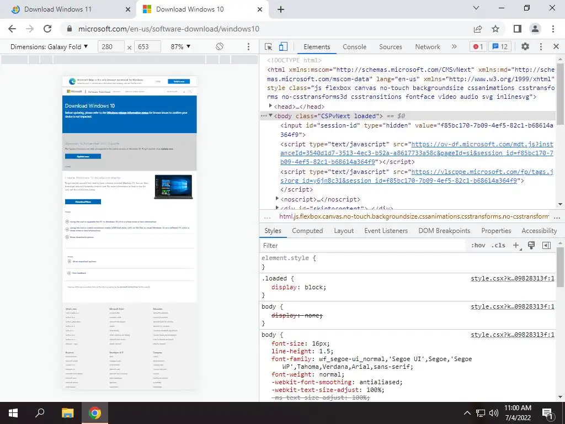The image size is (565, 424).
Task: Open the ov-df.microsoft.com script link
Action: (417, 153)
